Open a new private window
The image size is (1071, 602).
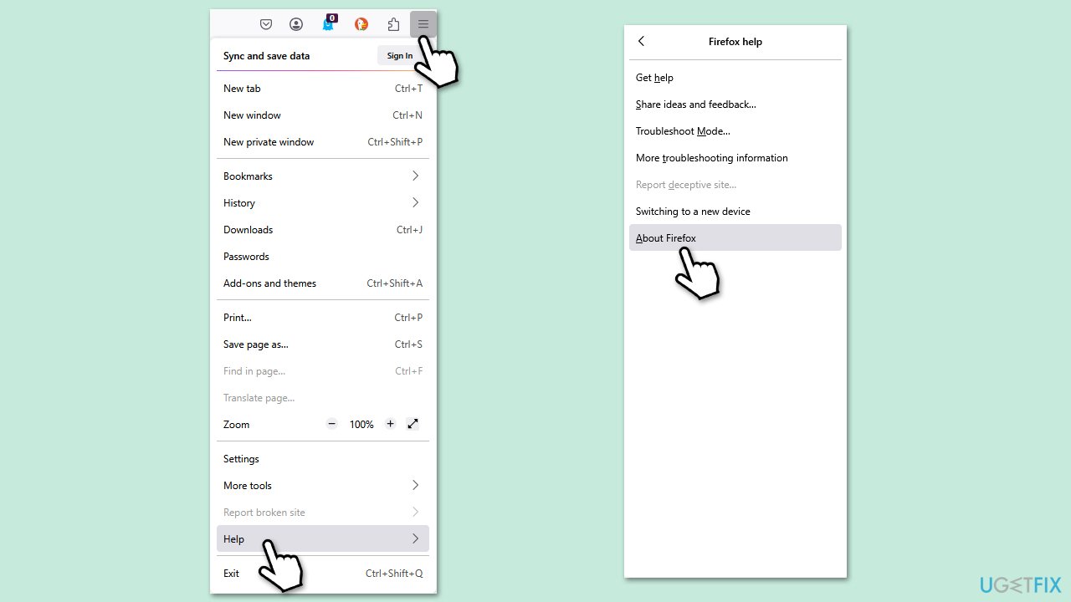pos(269,142)
